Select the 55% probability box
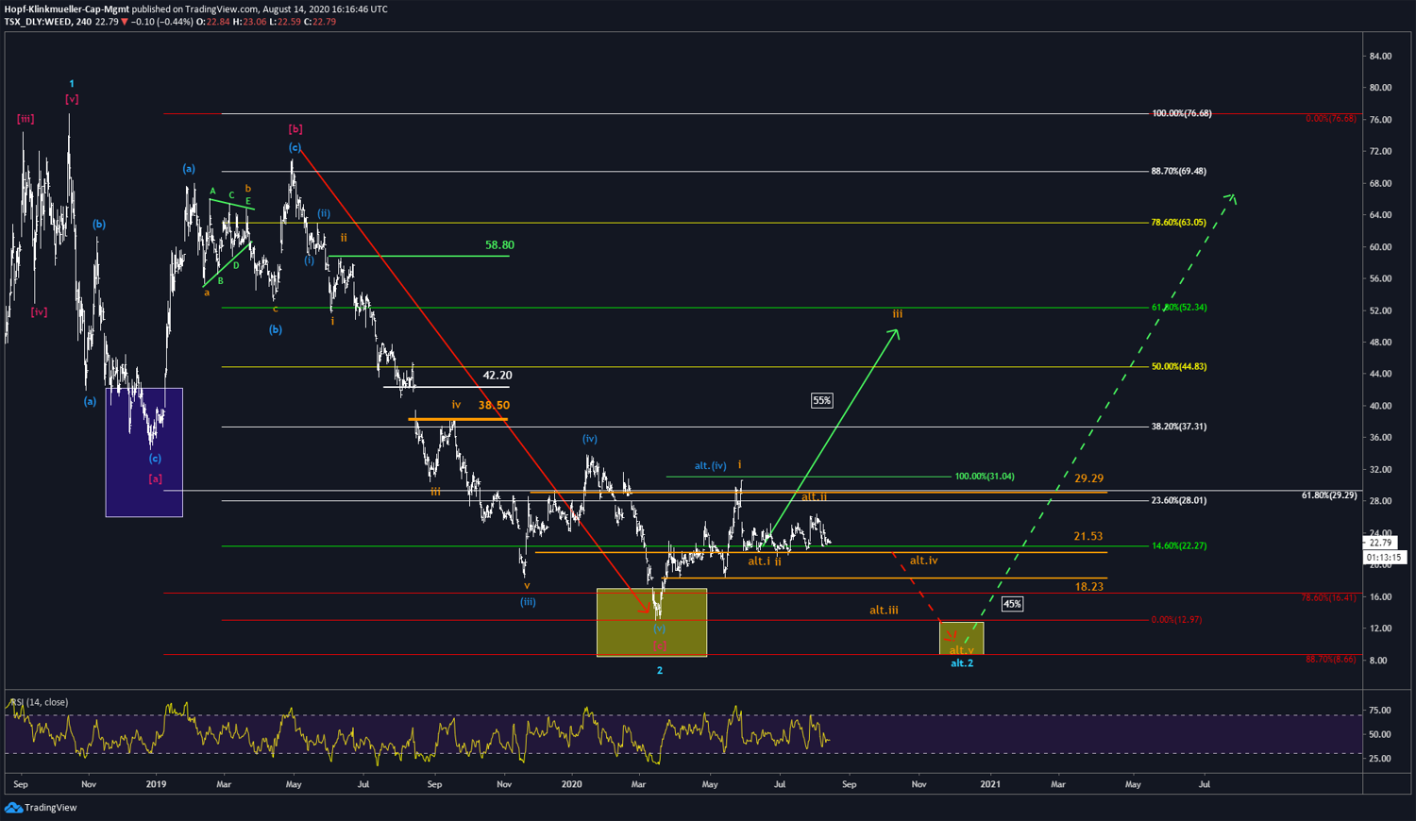 click(822, 401)
